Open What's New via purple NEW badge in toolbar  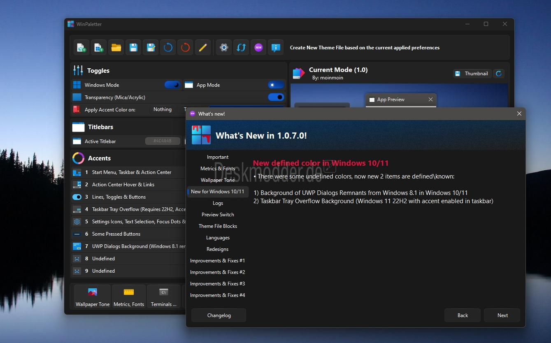[x=258, y=48]
